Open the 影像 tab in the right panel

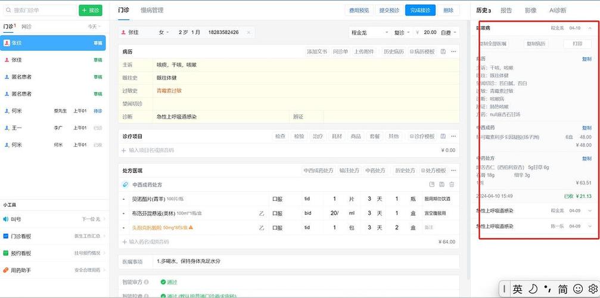point(530,11)
